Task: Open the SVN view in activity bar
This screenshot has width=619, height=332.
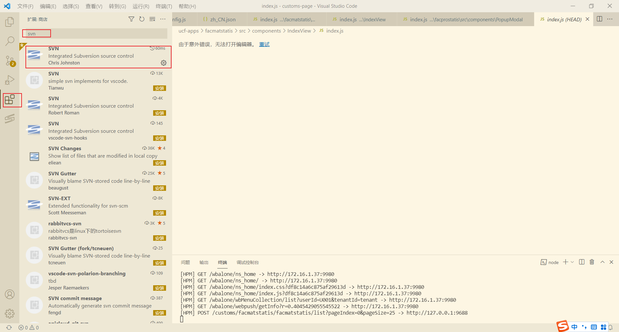Action: (10, 119)
